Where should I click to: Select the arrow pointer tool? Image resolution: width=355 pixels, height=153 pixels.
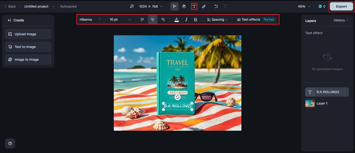click(174, 6)
